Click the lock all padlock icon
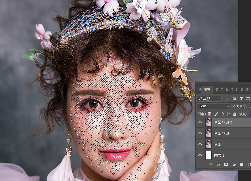 [235, 114]
